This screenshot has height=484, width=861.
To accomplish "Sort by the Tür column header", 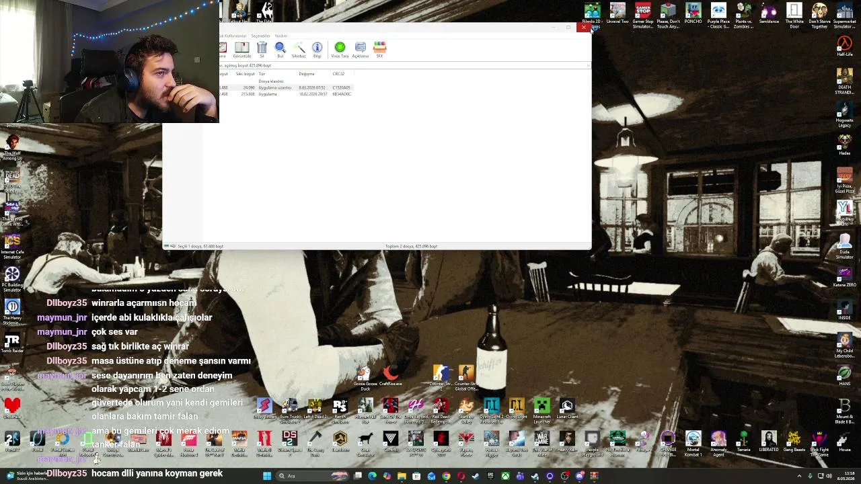I will click(x=262, y=74).
